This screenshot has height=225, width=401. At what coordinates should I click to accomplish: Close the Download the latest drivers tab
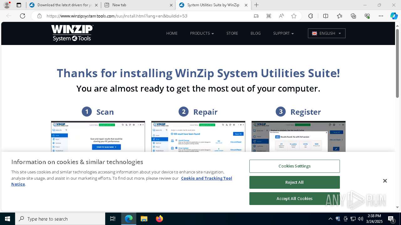[96, 5]
